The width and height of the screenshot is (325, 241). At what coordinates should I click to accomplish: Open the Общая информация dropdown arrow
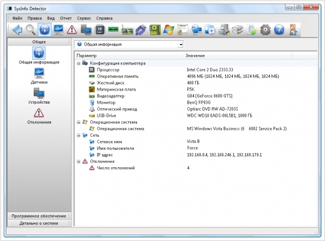tap(181, 45)
